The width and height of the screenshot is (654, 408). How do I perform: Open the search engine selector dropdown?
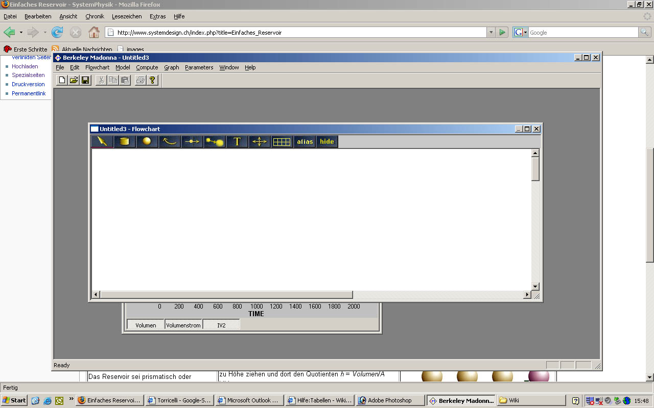click(521, 32)
